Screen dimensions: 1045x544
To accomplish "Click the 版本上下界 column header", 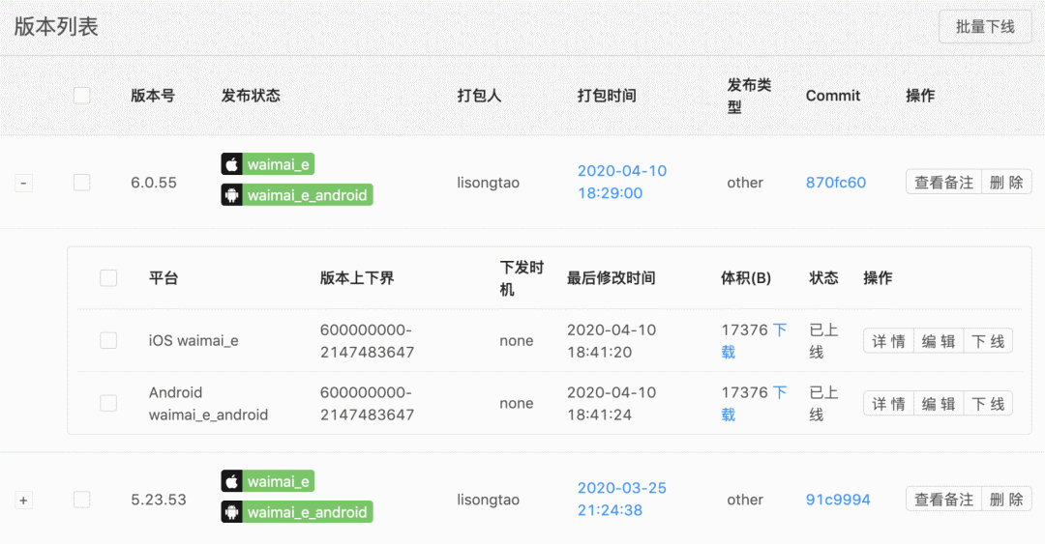I will [x=356, y=277].
